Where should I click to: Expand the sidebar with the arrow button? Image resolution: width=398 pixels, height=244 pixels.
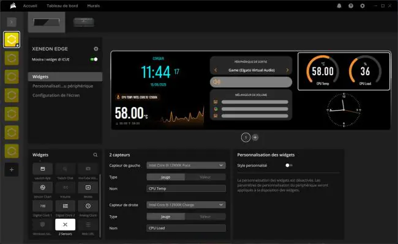[12, 22]
